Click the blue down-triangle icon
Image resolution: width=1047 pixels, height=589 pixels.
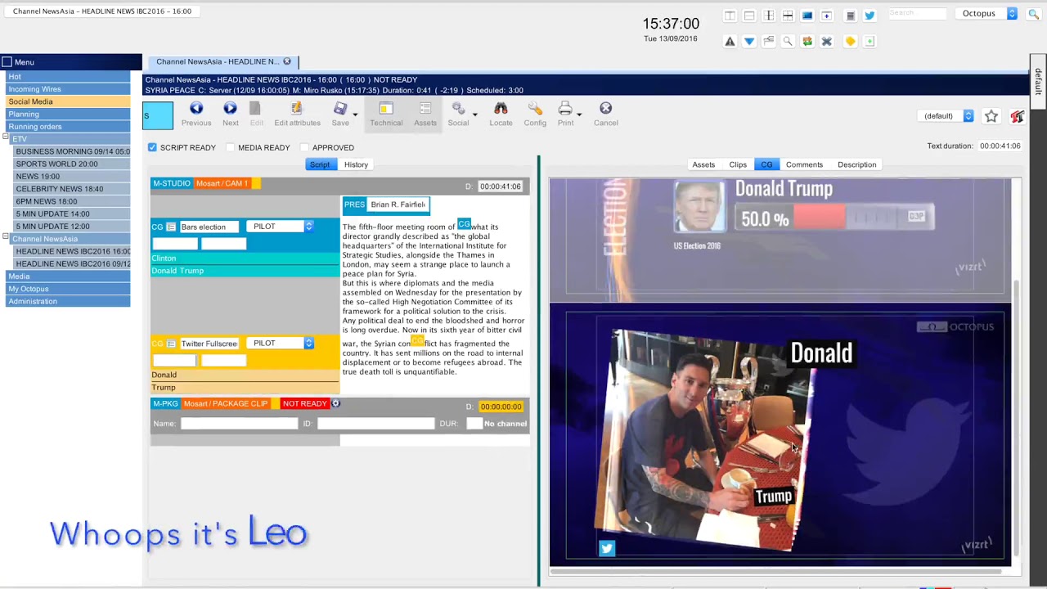tap(749, 41)
